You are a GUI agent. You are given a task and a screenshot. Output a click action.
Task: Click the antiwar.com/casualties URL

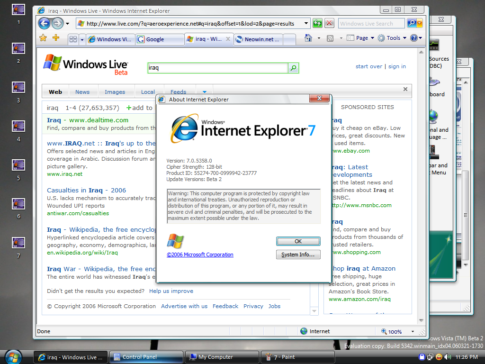(x=78, y=213)
